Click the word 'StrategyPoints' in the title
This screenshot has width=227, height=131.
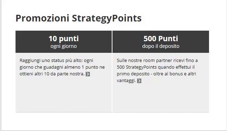[107, 18]
